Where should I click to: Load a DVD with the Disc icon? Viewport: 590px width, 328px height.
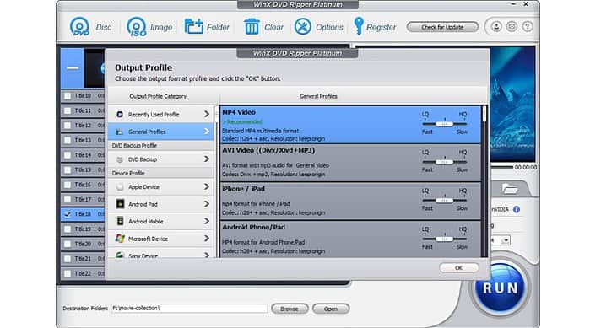(x=79, y=27)
